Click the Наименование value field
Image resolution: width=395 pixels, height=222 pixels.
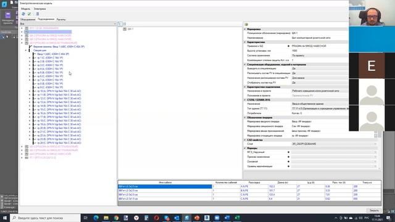(x=320, y=38)
